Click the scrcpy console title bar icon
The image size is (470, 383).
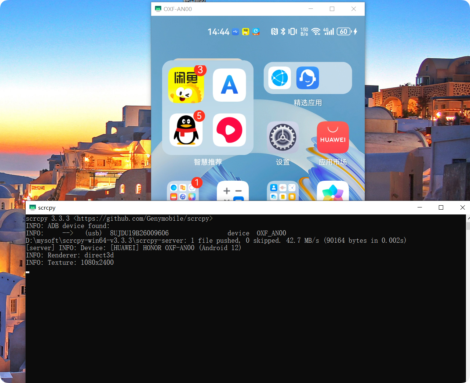33,207
